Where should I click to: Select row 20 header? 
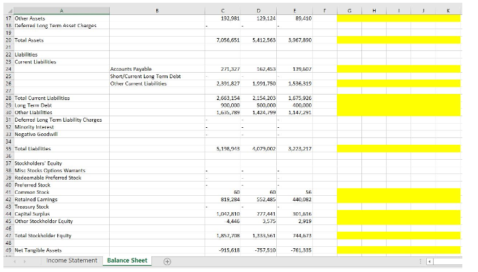click(8, 40)
